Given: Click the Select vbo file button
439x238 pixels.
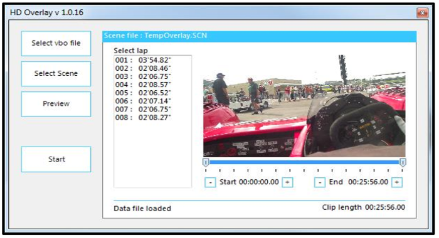Looking at the screenshot, I should tap(56, 43).
